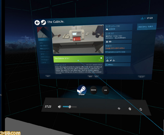The height and width of the screenshot is (135, 164).
Task: Click the tracked controller icon in VR support
Action: click(110, 60)
